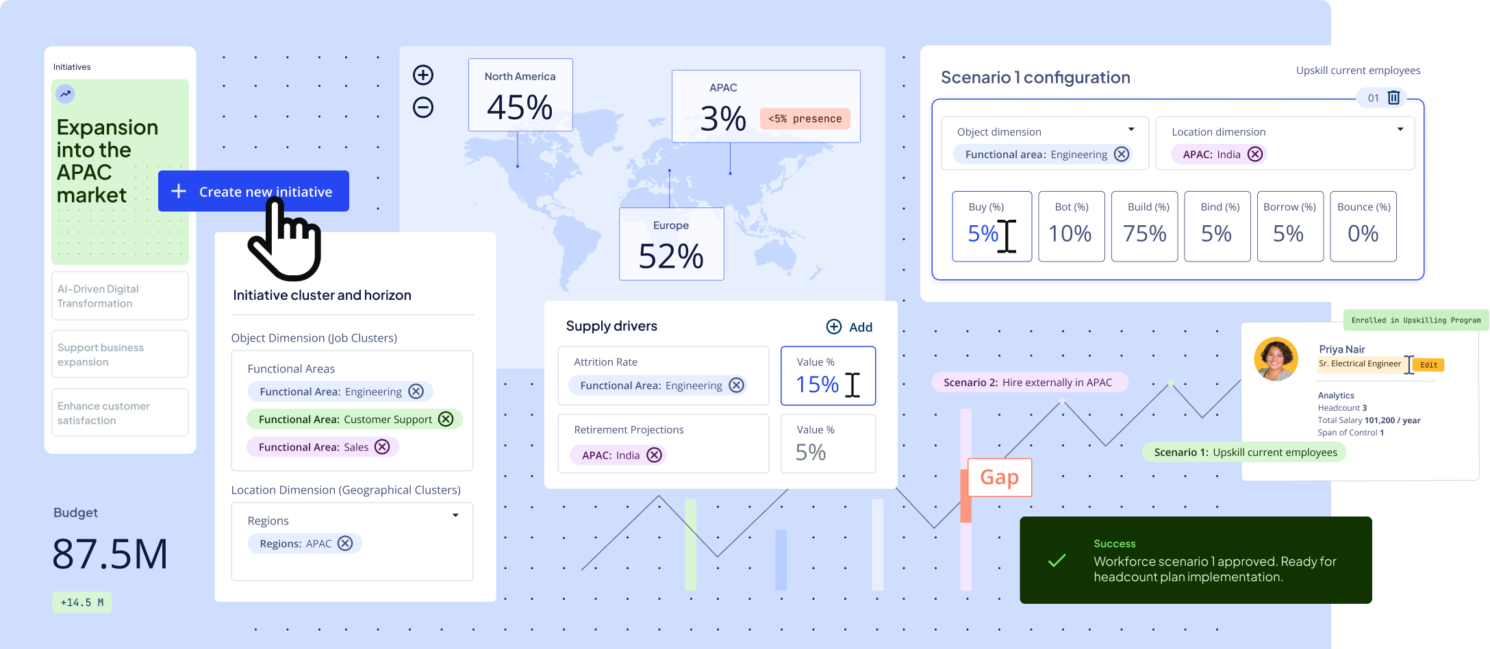The image size is (1490, 649).
Task: Click Create new initiative button
Action: click(x=253, y=191)
